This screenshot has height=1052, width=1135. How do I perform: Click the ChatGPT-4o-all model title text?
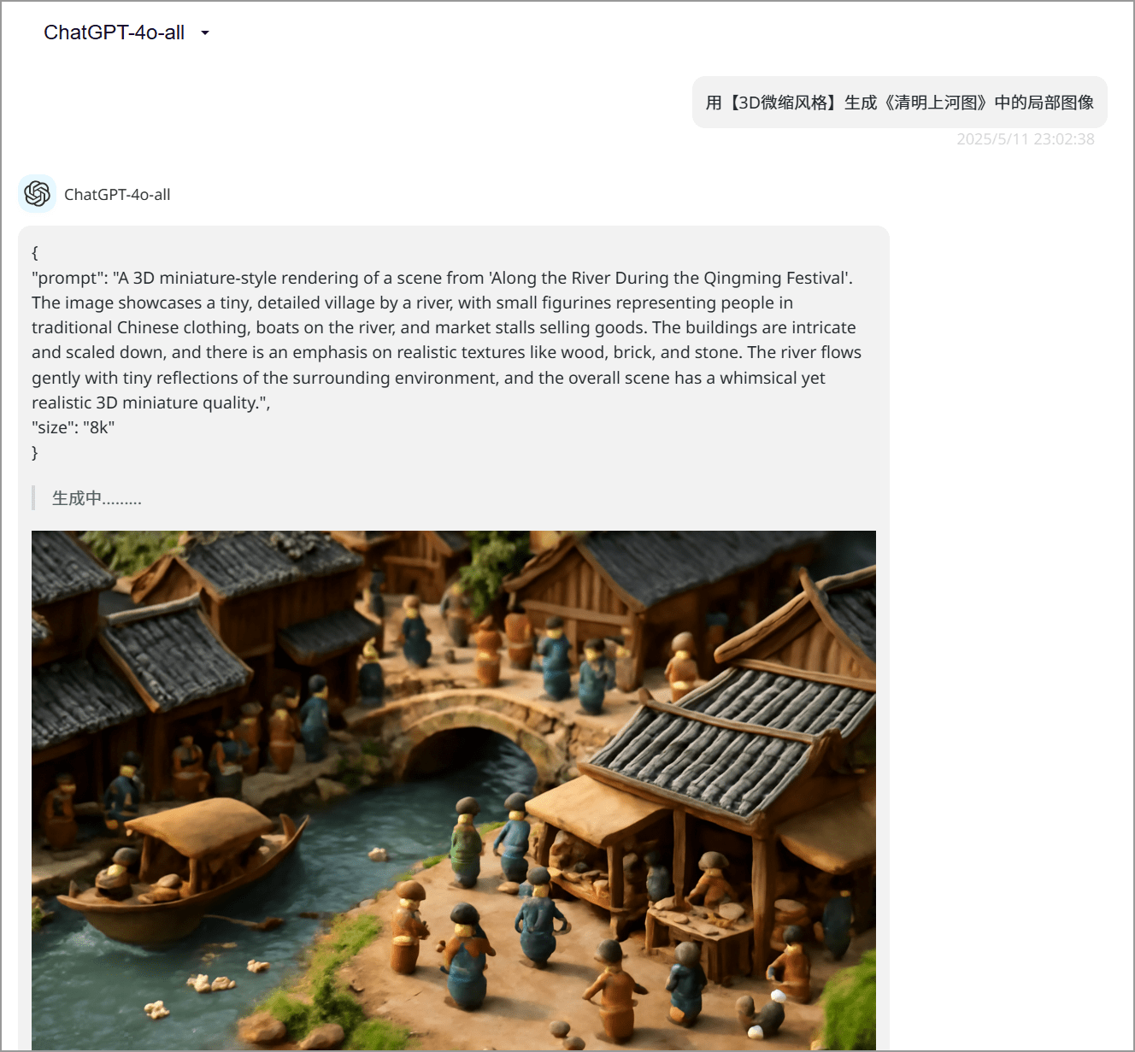tap(115, 32)
